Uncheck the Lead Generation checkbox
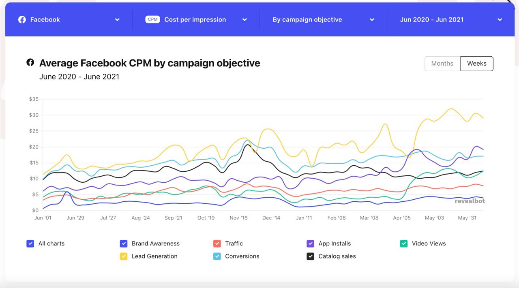 click(x=124, y=256)
